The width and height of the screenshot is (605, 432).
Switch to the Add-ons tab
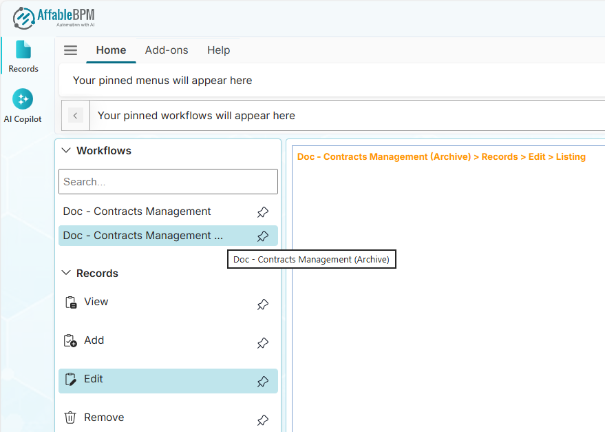pos(167,50)
